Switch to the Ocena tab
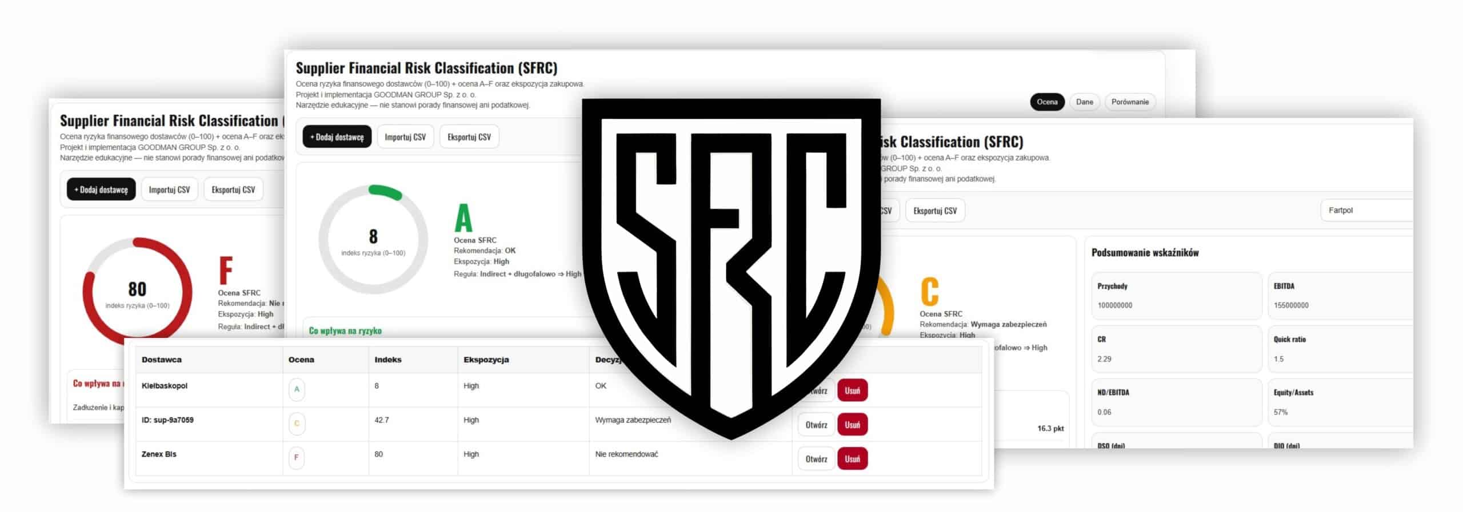 1047,102
